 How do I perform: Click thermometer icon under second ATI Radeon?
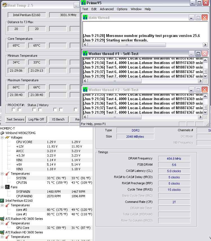[x=7, y=237]
